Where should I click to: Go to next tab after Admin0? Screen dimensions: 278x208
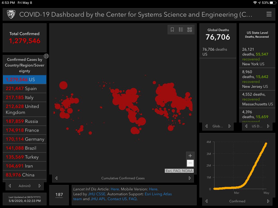point(40,186)
